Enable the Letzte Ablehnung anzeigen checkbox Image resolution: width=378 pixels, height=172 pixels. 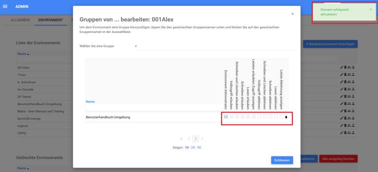[x=282, y=117]
